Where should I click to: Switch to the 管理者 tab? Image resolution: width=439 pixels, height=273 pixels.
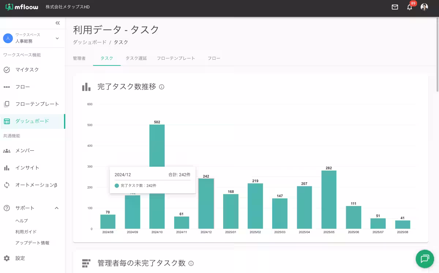[x=79, y=58]
